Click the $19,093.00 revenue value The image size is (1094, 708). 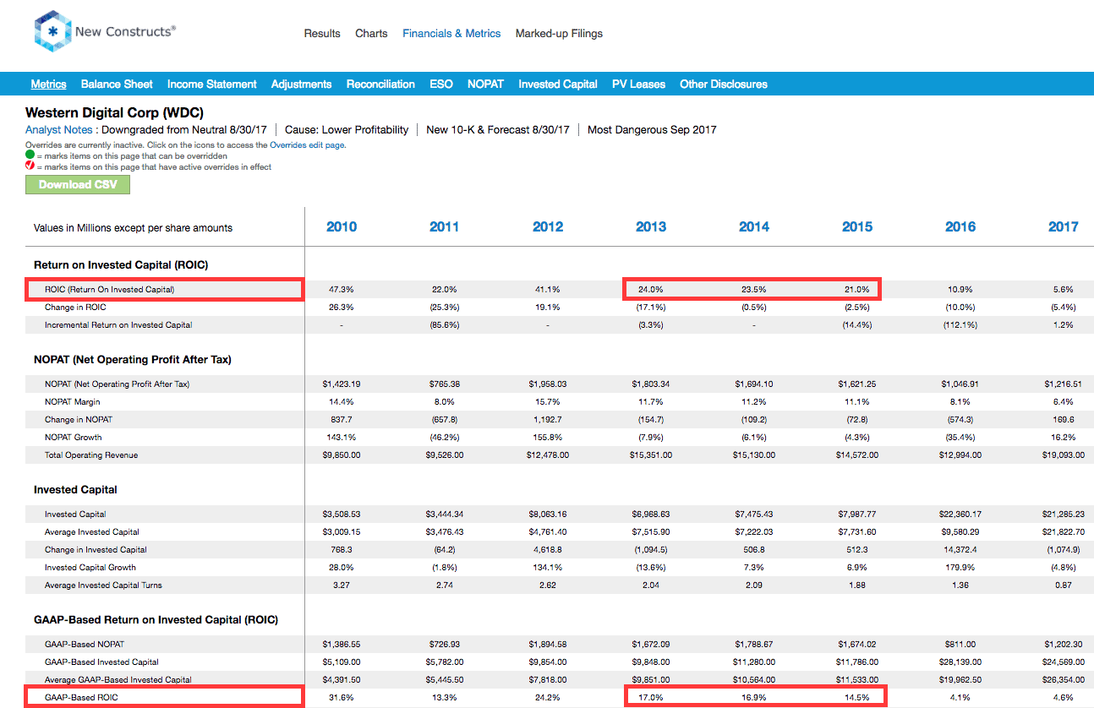point(1064,455)
